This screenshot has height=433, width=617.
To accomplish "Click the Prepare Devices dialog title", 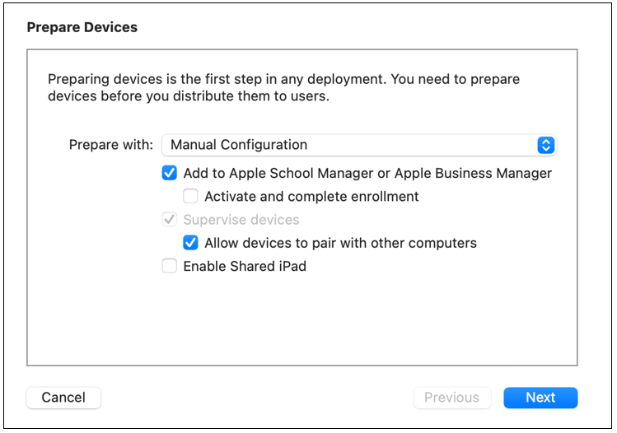I will 82,27.
